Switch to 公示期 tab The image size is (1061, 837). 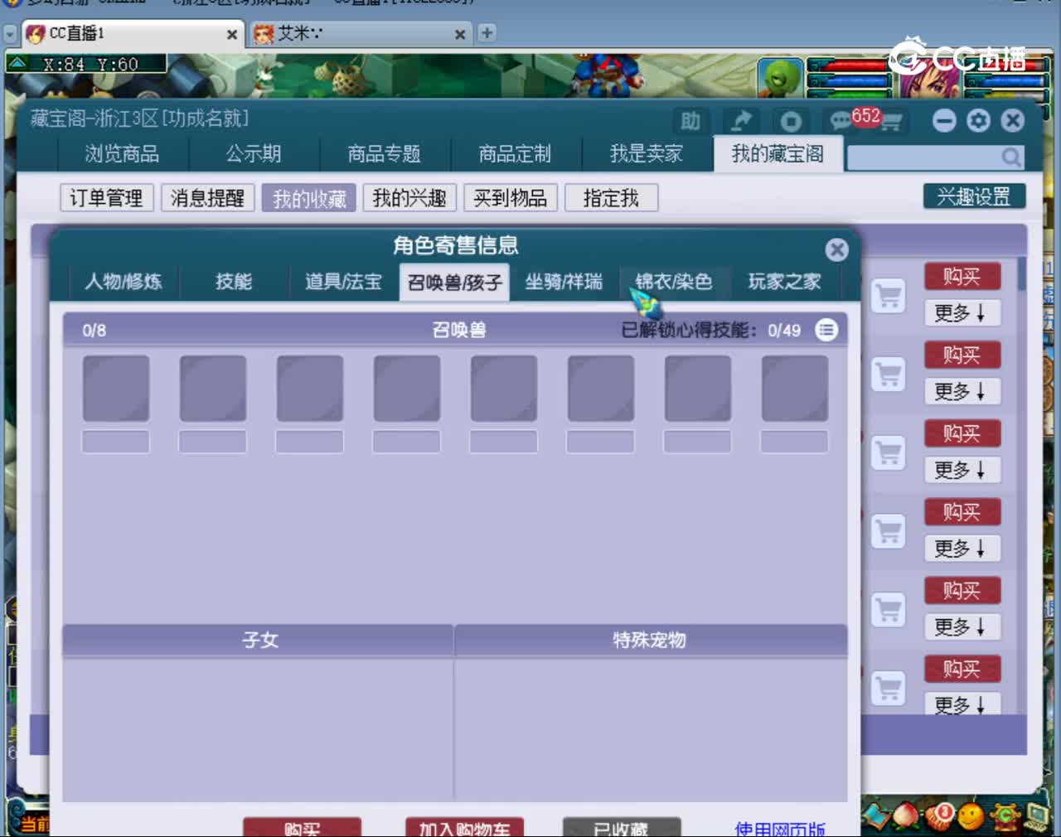click(254, 154)
